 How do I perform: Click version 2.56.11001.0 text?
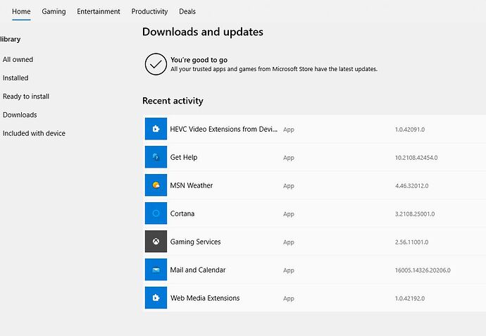point(411,242)
